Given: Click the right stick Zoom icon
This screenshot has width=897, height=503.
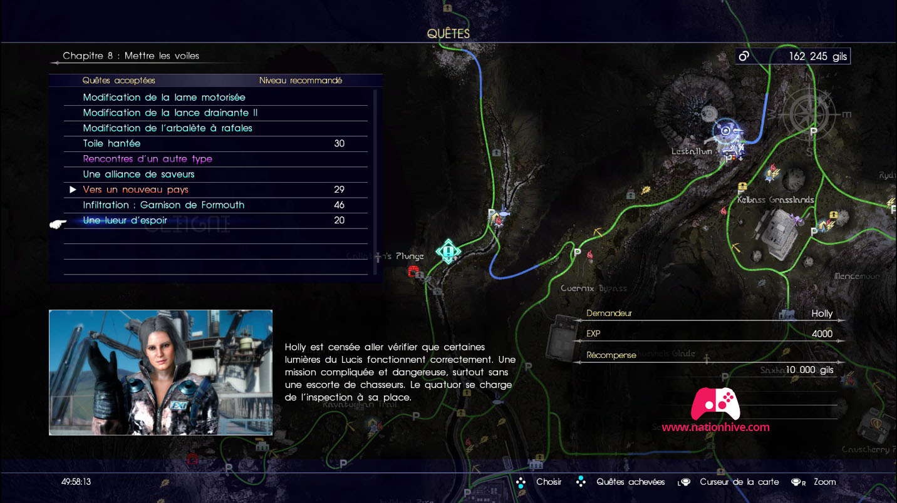Looking at the screenshot, I should point(799,482).
